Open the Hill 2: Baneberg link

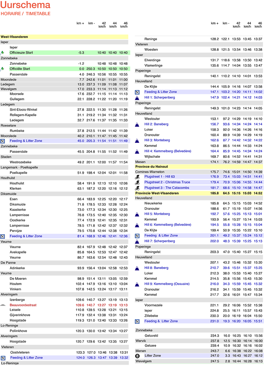pyautogui.click(x=156, y=124)
